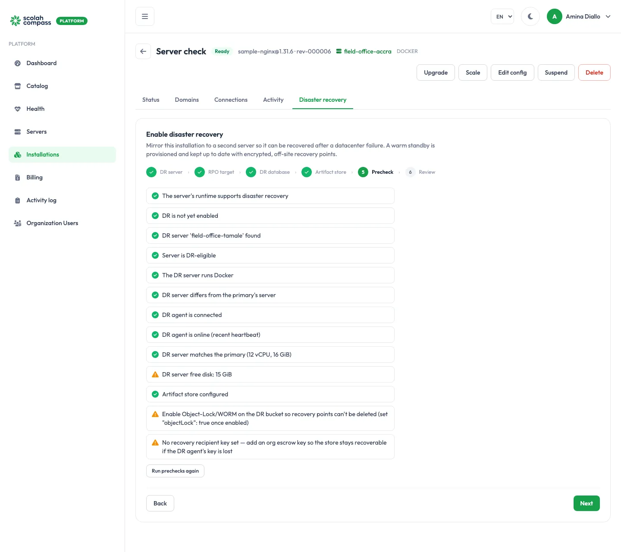Go to the RPO target wizard step
621x552 pixels.
click(x=214, y=172)
